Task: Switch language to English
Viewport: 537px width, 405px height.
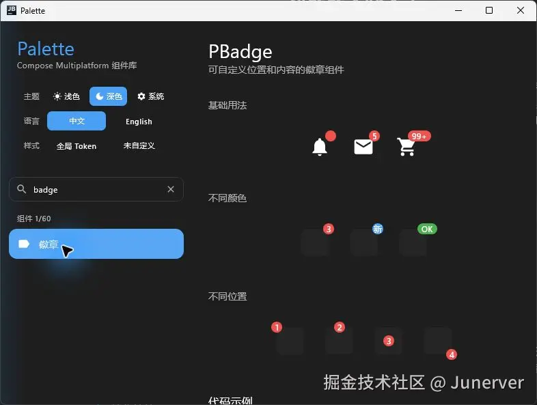Action: (x=139, y=122)
